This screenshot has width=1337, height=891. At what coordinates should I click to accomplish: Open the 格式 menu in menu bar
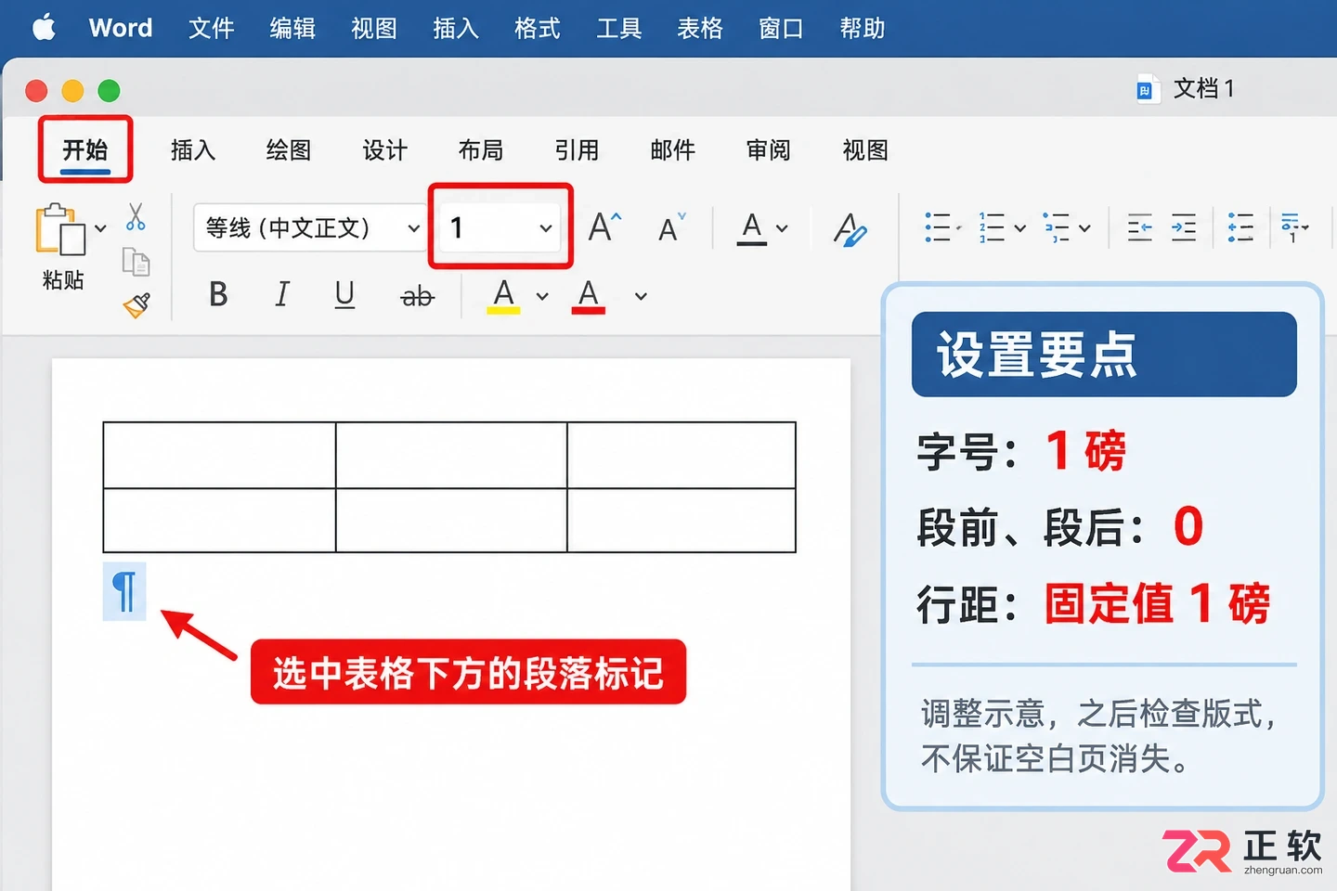point(538,28)
